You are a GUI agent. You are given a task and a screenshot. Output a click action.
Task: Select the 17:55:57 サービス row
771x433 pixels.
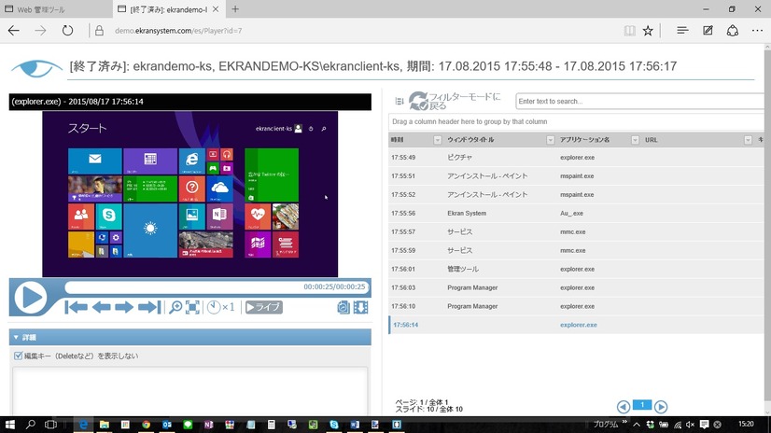[576, 232]
